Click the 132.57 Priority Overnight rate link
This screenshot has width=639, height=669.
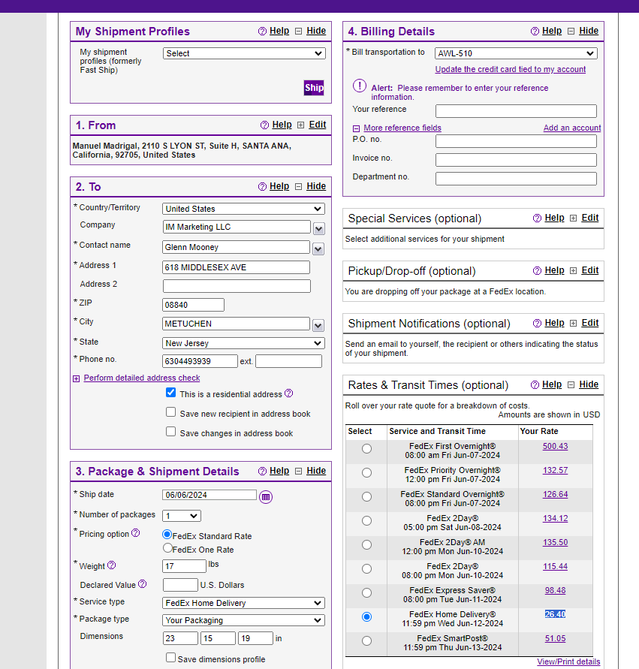[555, 470]
